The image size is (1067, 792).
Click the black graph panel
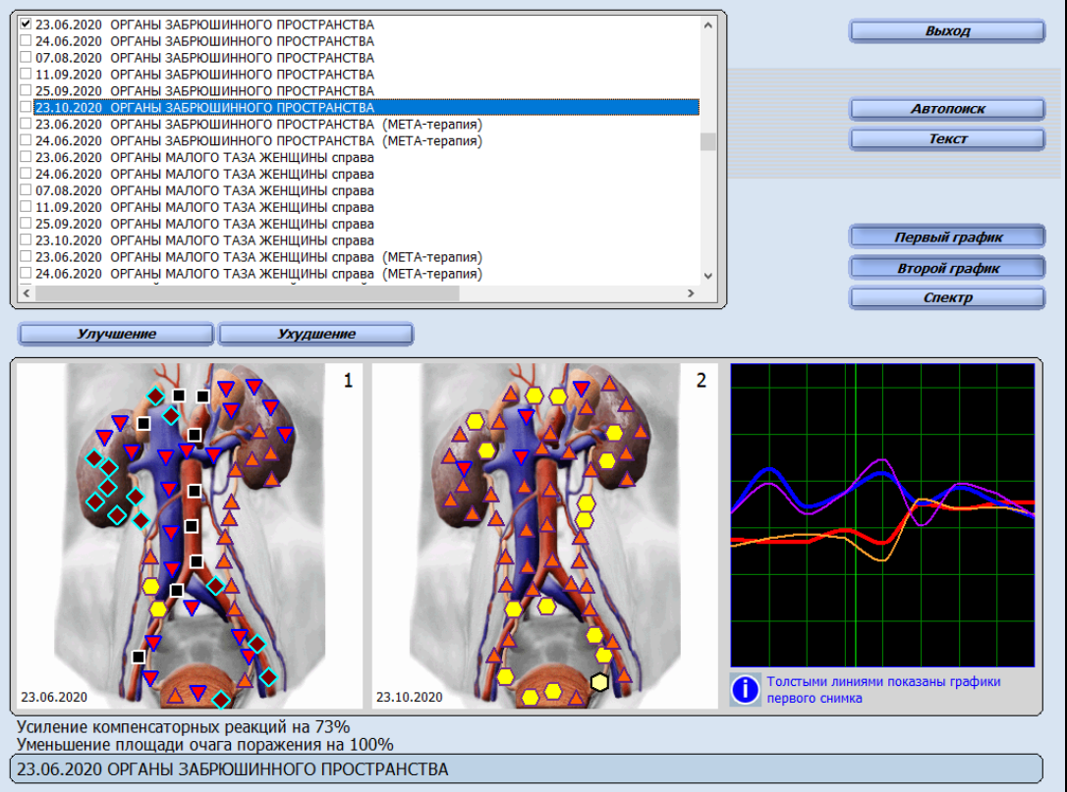[x=882, y=515]
